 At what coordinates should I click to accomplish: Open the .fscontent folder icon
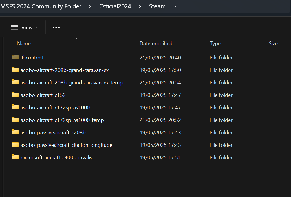(15, 57)
